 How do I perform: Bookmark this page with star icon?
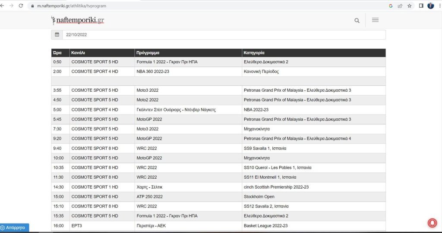click(409, 6)
